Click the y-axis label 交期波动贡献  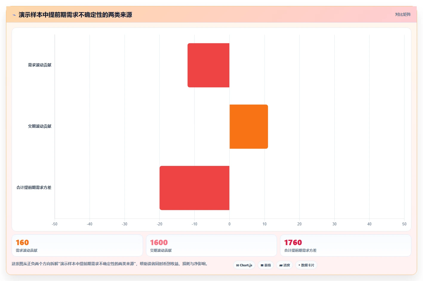40,126
